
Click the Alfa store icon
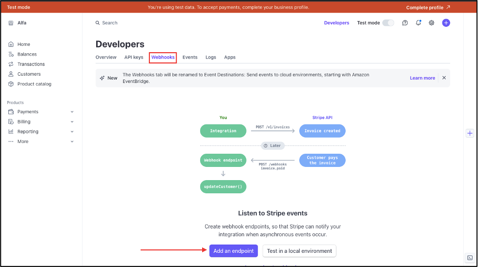click(x=11, y=23)
